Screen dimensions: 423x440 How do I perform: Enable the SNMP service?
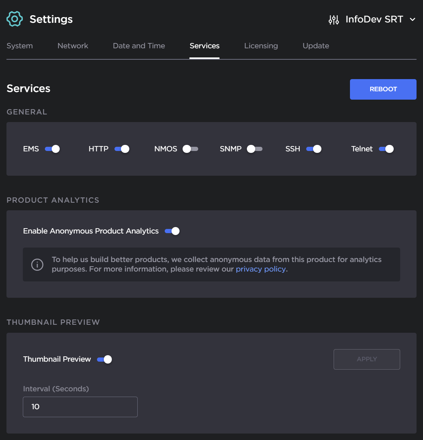254,149
